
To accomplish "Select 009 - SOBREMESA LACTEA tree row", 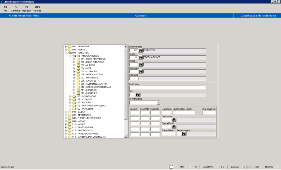I will 94,84.
